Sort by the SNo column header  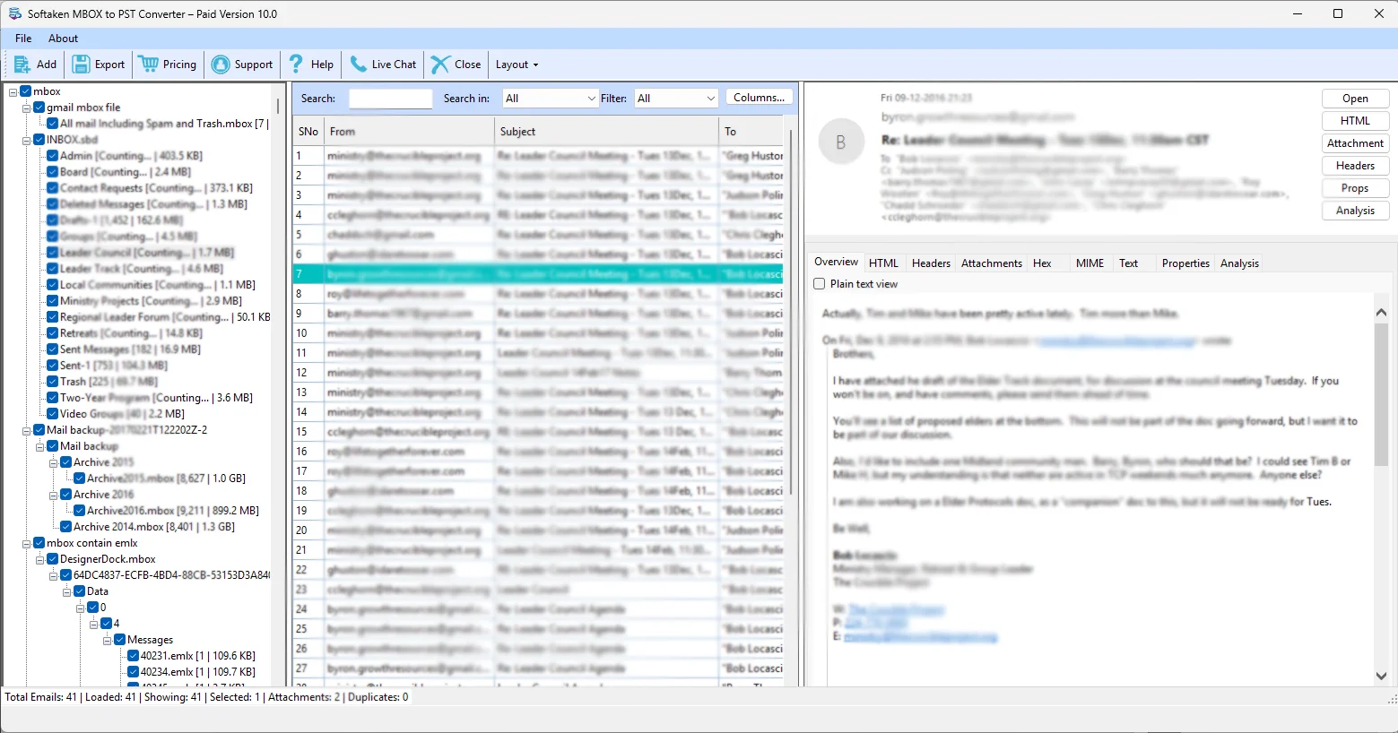tap(308, 132)
